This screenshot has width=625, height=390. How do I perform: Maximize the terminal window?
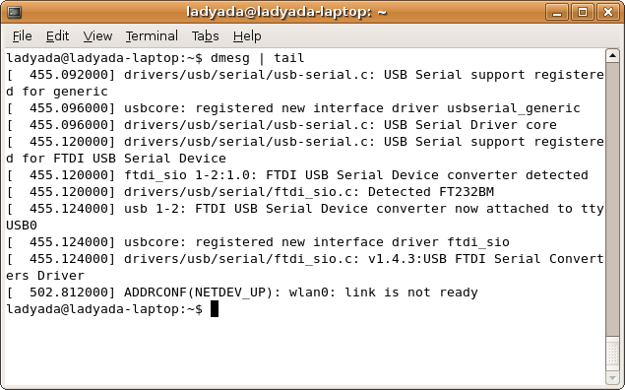coord(583,12)
